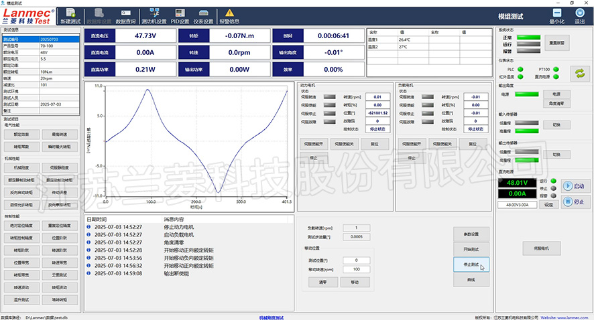Select the 测试编号 row showing 20250703

(41, 39)
